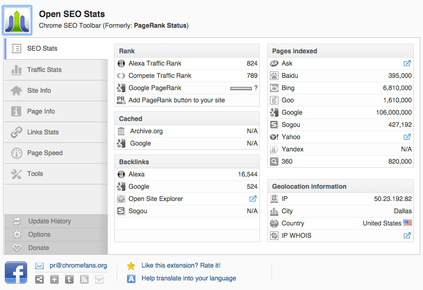This screenshot has width=423, height=290.
Task: Click Update History in the sidebar
Action: coord(50,221)
